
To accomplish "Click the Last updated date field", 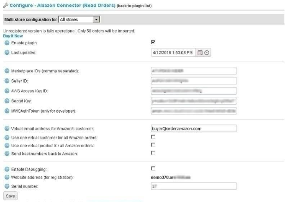I will [x=173, y=53].
